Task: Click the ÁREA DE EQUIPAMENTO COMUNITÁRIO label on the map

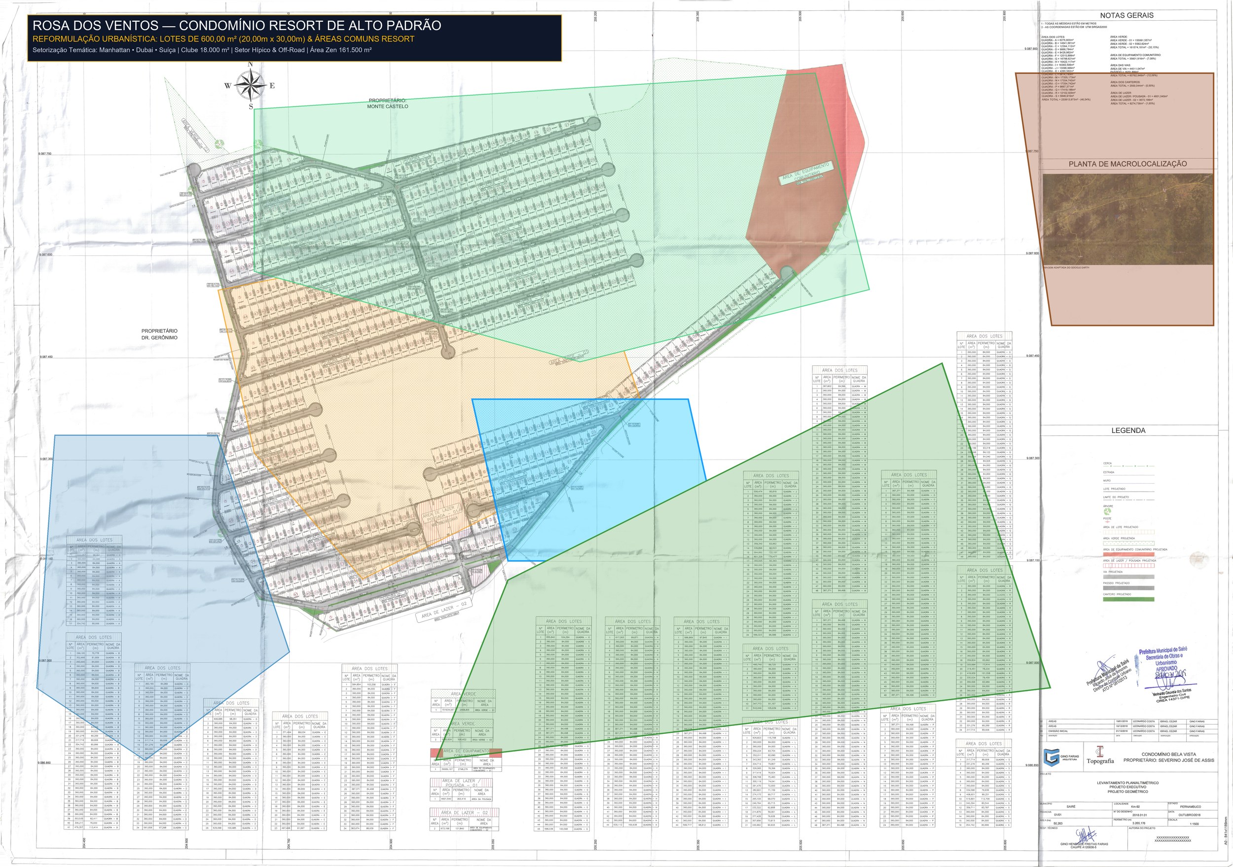Action: [x=805, y=174]
